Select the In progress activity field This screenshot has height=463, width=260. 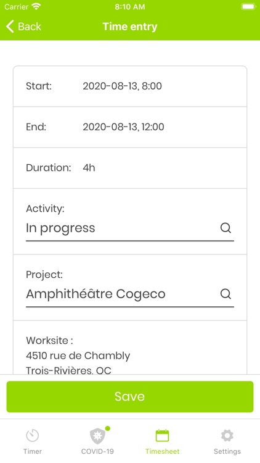tap(130, 228)
